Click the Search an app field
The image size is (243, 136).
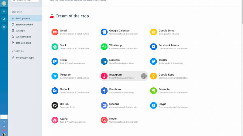(x=25, y=1)
